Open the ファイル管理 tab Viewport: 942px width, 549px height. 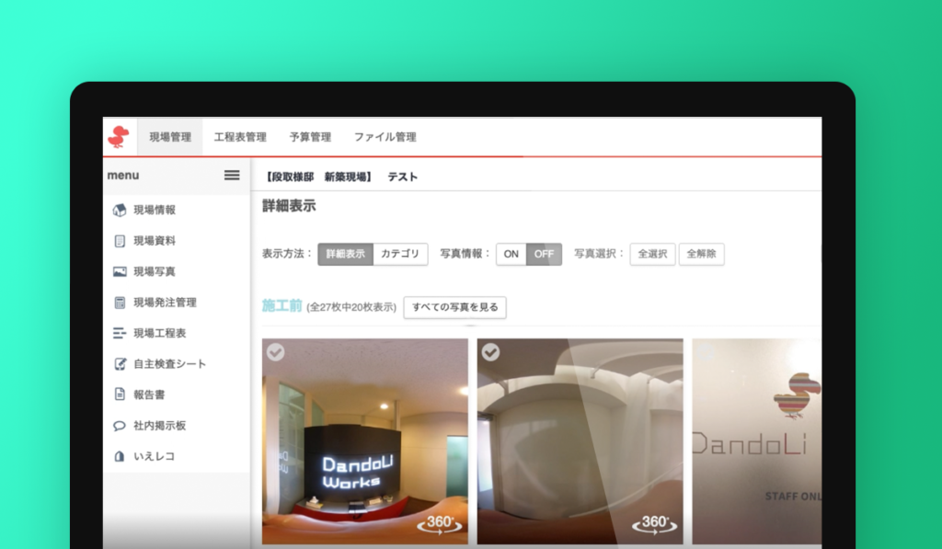(385, 137)
